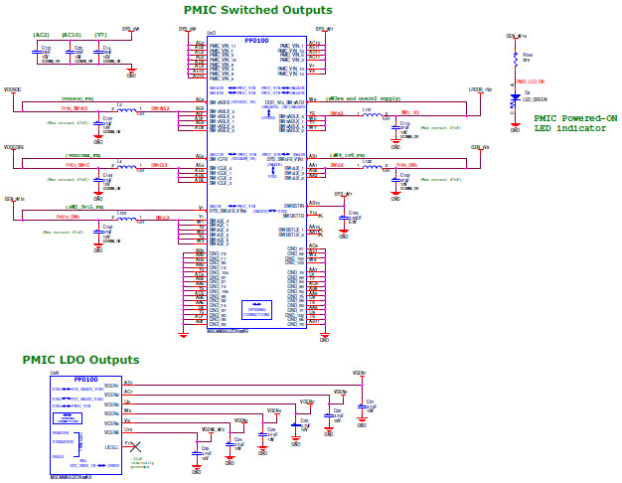The width and height of the screenshot is (622, 483).
Task: Select the PF0100 title in the LDO block
Action: pyautogui.click(x=85, y=379)
